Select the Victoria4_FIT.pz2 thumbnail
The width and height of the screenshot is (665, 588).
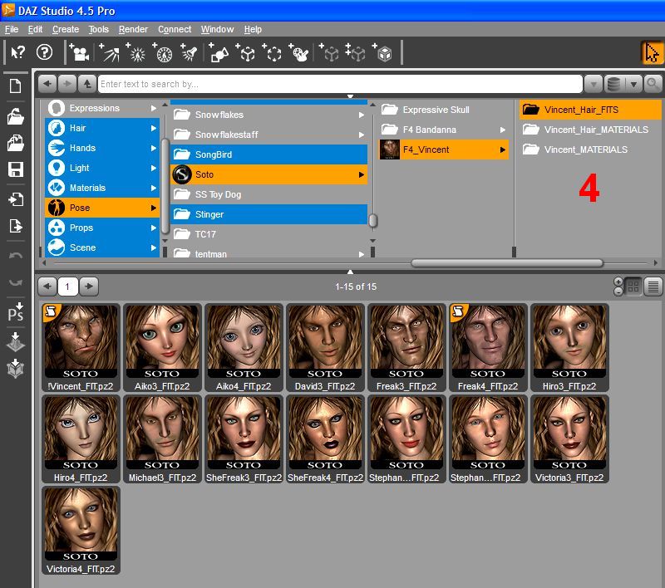coord(81,531)
